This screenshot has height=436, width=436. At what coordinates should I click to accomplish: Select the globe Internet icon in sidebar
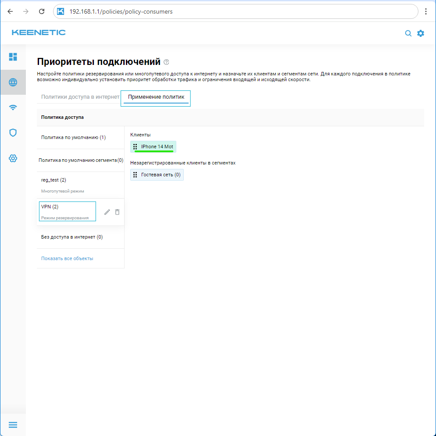click(13, 82)
